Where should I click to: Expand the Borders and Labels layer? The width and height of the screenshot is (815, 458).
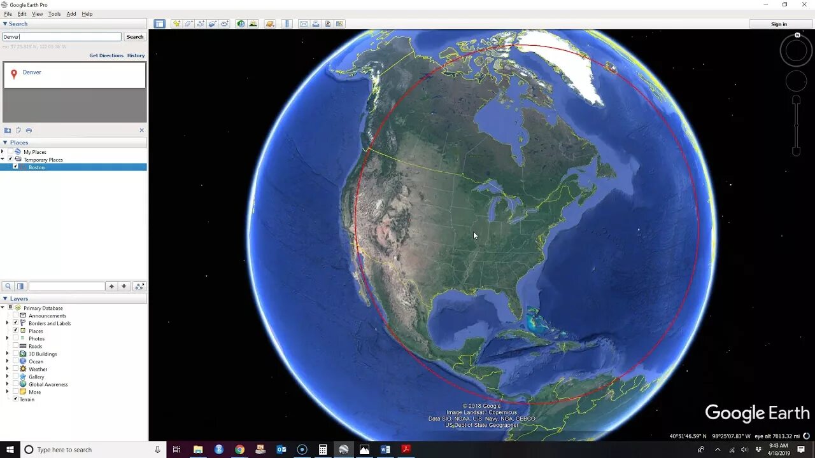[8, 323]
